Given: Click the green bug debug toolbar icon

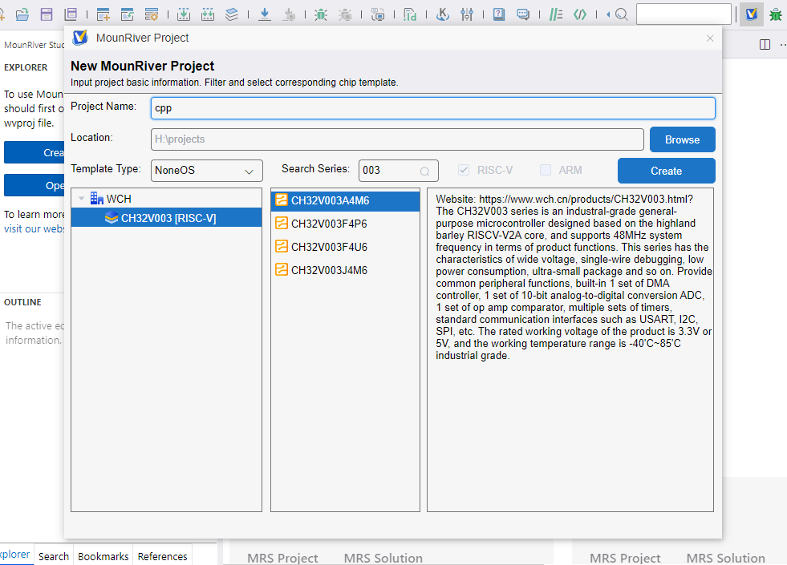Looking at the screenshot, I should (x=321, y=14).
